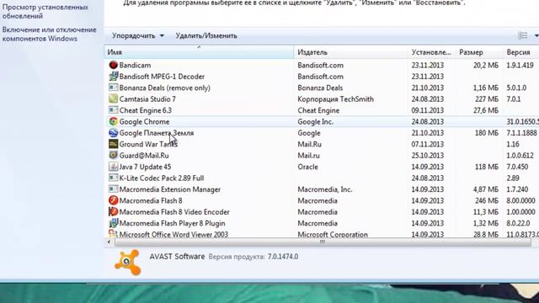The width and height of the screenshot is (539, 303).
Task: Click Удалить/Изменить toolbar button
Action: pos(206,35)
